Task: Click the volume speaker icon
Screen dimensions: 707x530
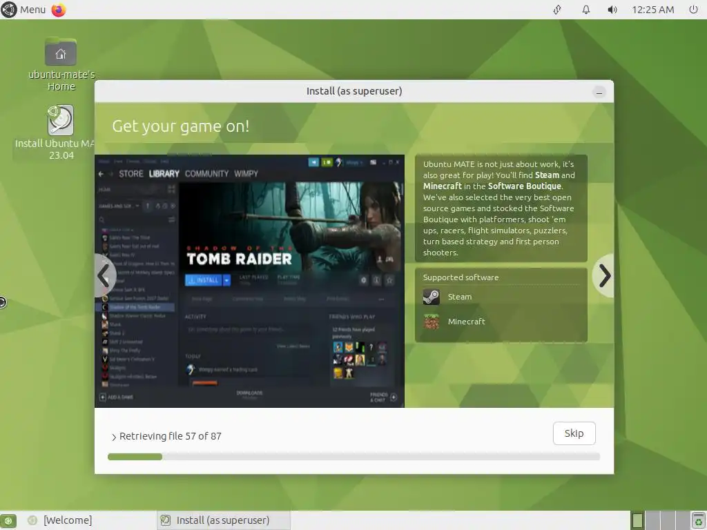Action: coord(612,10)
